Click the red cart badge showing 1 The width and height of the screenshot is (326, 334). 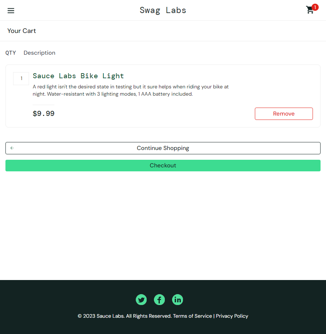315,7
